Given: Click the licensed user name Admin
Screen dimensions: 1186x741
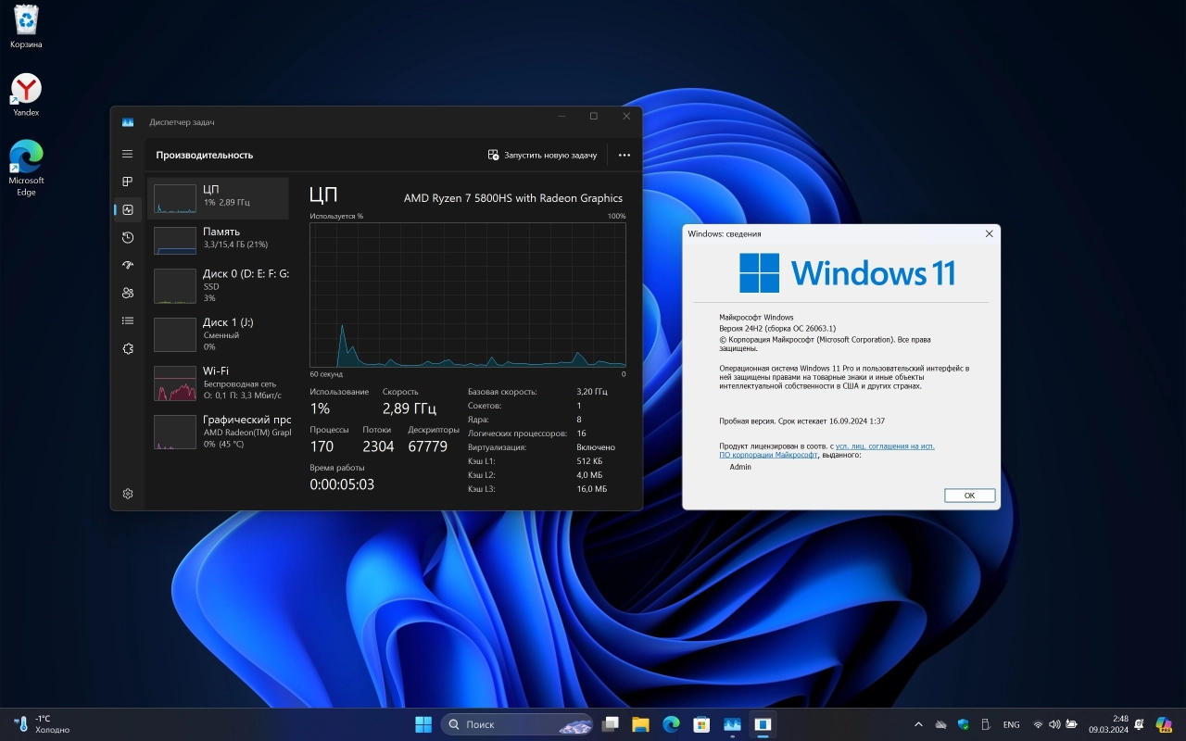Looking at the screenshot, I should click(740, 467).
